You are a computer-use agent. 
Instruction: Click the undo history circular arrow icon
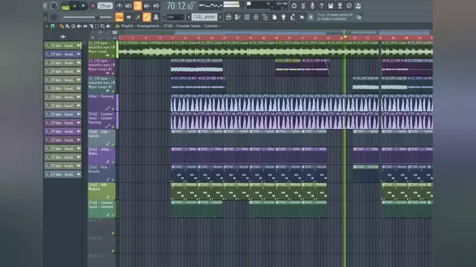294,6
